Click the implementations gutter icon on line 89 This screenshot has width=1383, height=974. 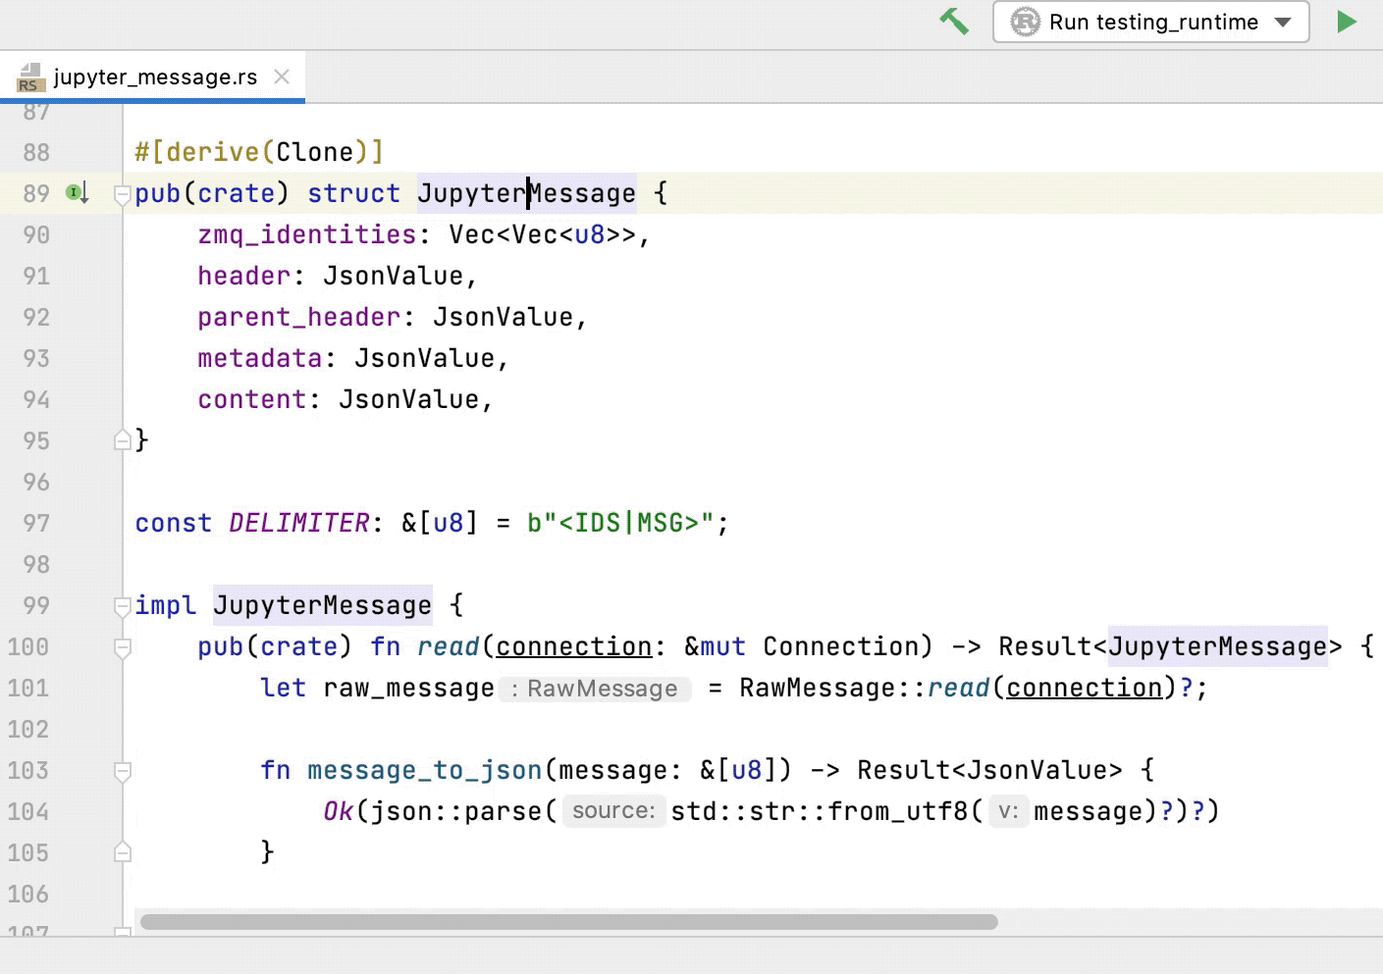(x=78, y=193)
